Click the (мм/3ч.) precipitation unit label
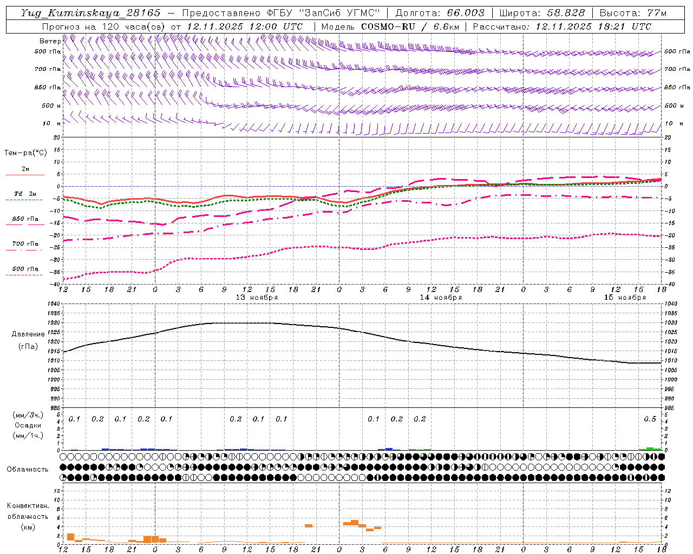693x554 pixels. (28, 415)
